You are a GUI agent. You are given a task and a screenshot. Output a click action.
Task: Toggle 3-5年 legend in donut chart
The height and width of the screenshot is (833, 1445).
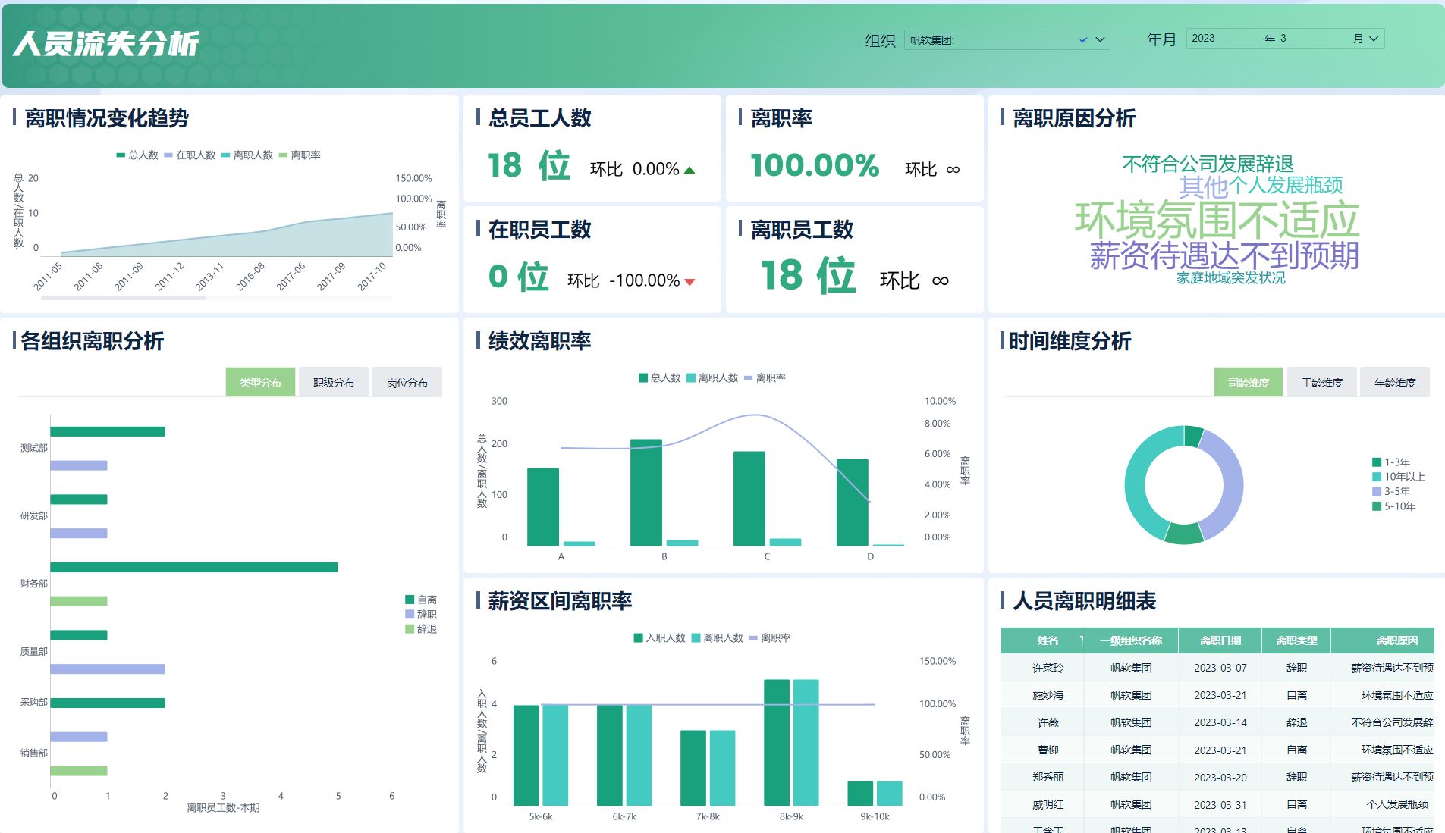[x=1391, y=491]
